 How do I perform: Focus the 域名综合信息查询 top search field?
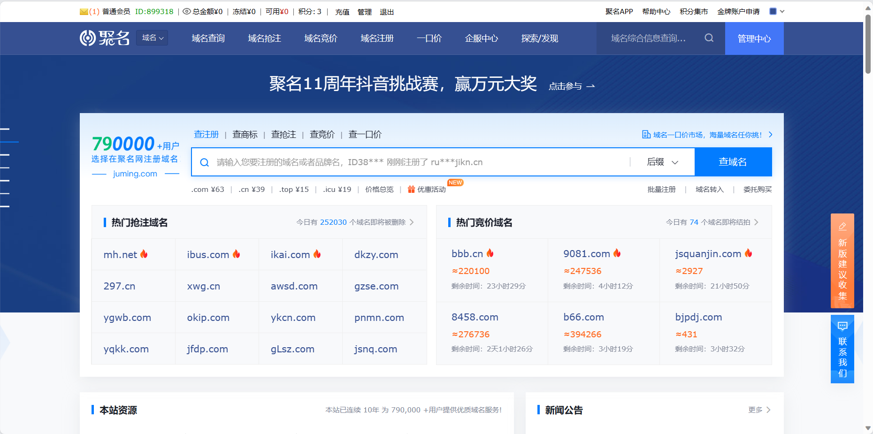tap(650, 38)
